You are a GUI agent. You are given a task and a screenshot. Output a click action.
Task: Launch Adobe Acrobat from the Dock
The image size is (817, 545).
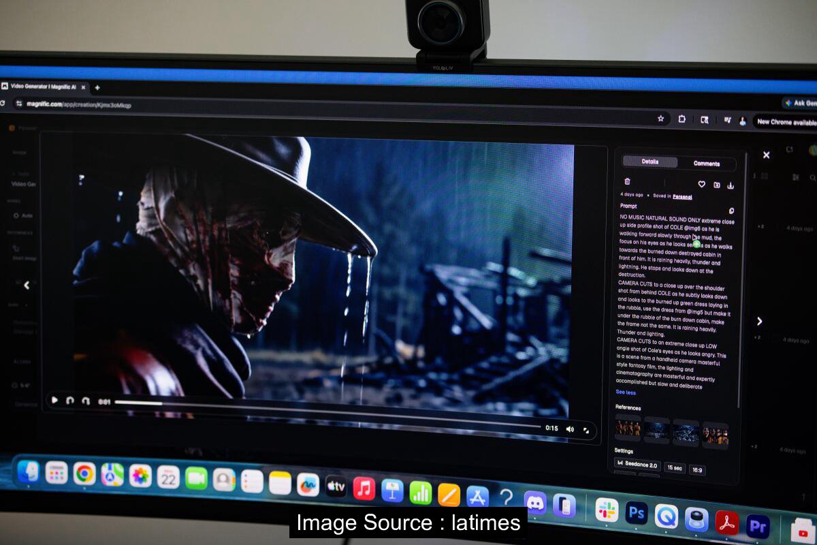point(727,523)
